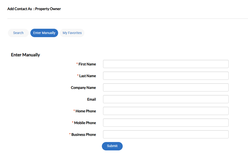
Task: Focus the First Name input field
Action: pos(166,64)
